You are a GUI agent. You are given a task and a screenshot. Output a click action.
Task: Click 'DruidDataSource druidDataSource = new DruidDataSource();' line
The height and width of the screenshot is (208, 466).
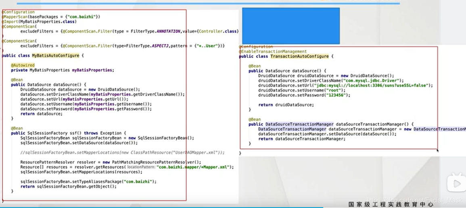pyautogui.click(x=326, y=76)
